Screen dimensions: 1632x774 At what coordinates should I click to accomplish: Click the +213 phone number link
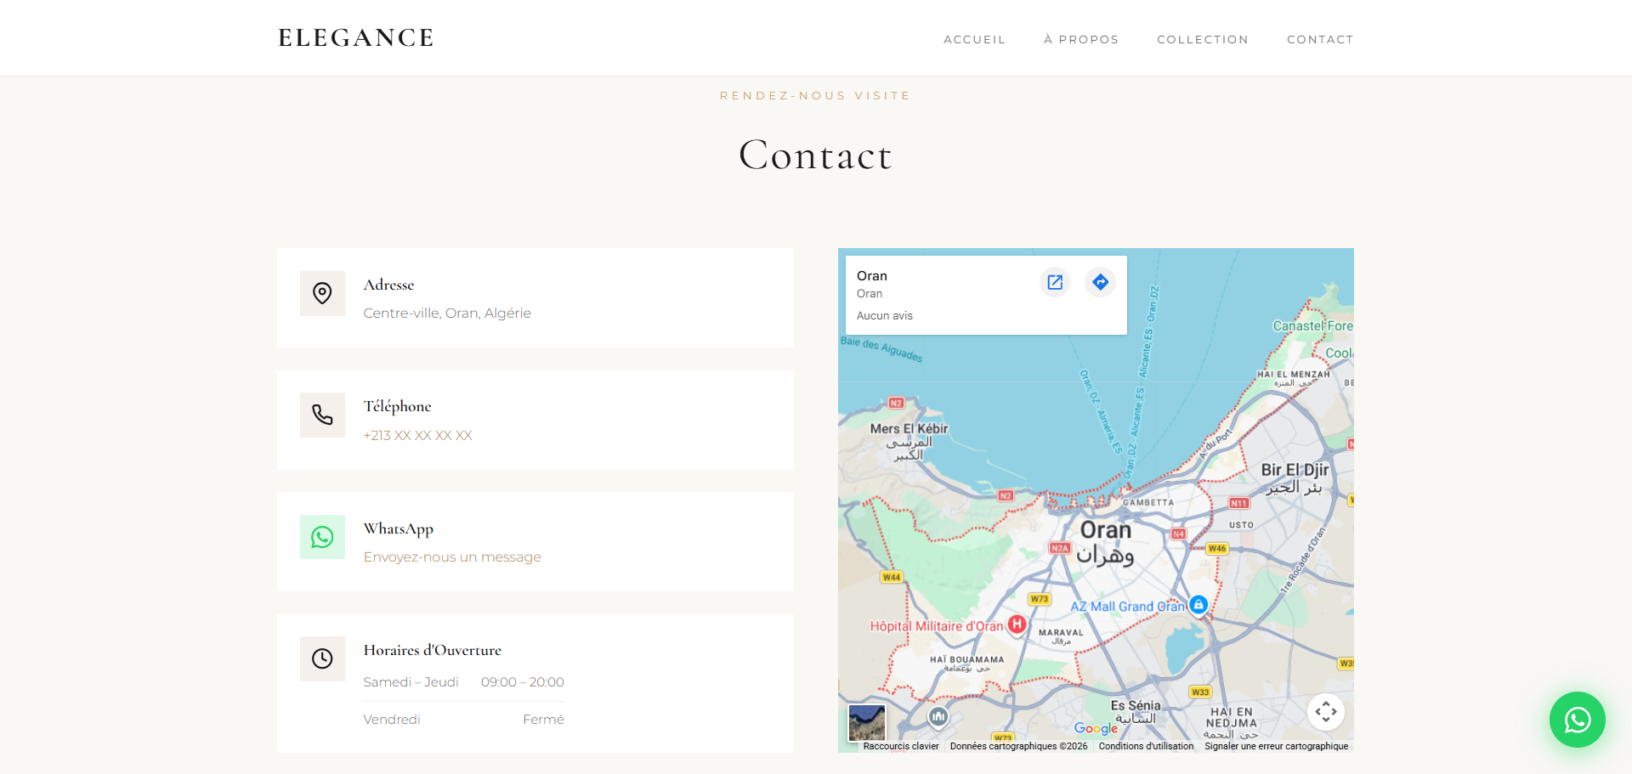pos(417,436)
